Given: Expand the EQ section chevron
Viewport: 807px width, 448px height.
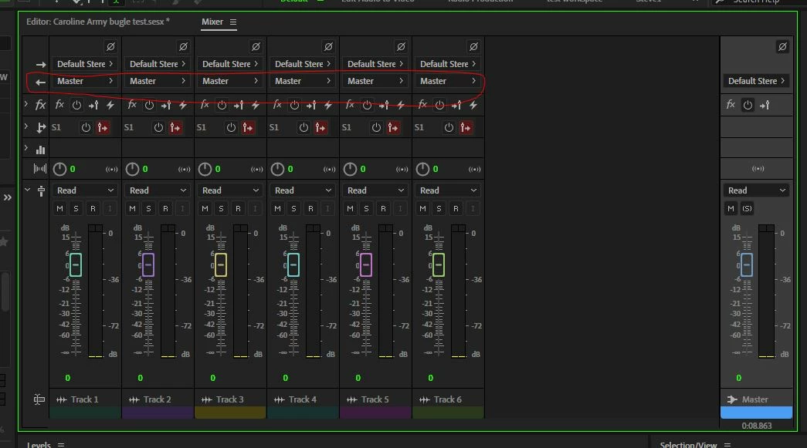Looking at the screenshot, I should (26, 149).
